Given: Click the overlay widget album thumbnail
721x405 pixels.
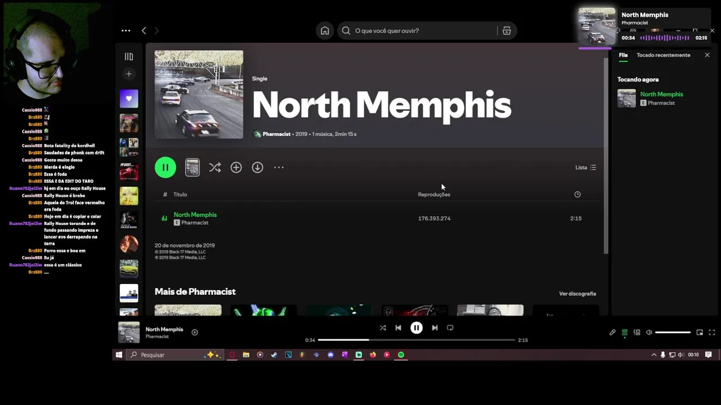Looking at the screenshot, I should click(597, 26).
